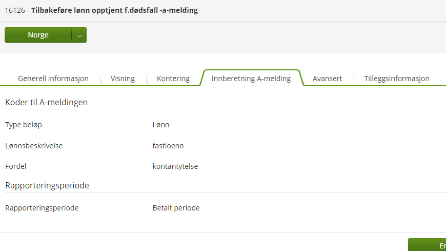The image size is (446, 251).
Task: Click the Rapporteringsperiode section heading
Action: (47, 185)
